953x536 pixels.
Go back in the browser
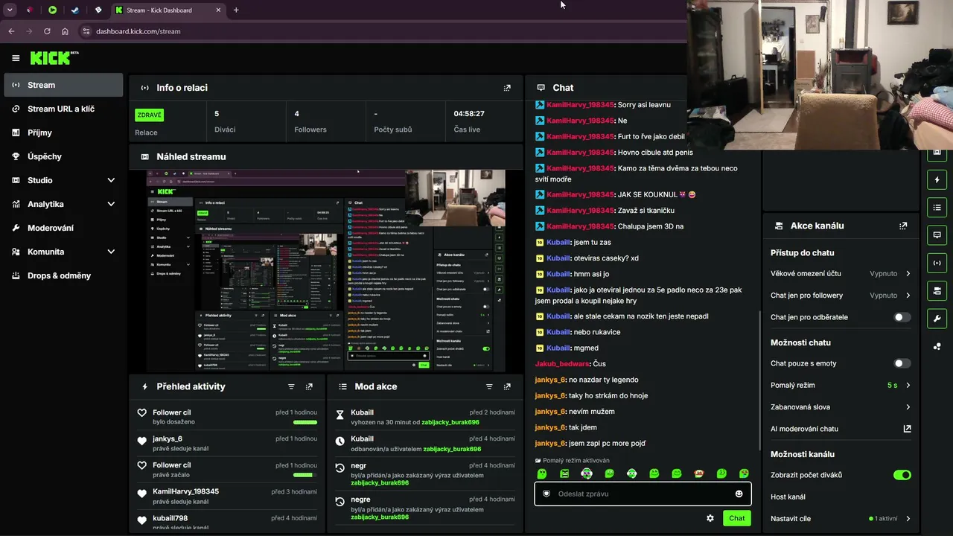pyautogui.click(x=11, y=31)
